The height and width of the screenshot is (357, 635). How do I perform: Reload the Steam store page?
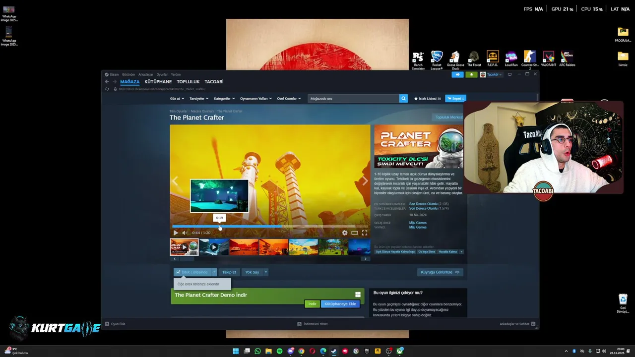click(107, 89)
